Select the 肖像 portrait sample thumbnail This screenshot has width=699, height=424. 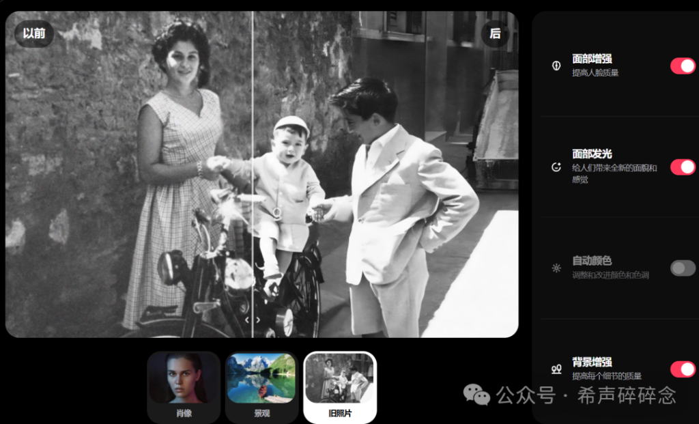[x=184, y=386]
